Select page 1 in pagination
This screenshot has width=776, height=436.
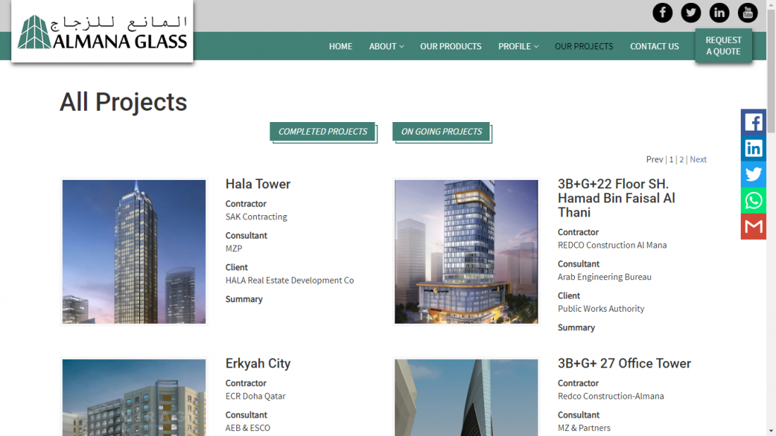pos(671,159)
